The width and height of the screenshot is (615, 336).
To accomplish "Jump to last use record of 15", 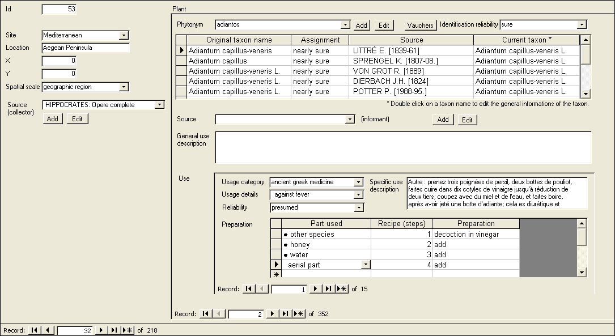I will pyautogui.click(x=328, y=289).
